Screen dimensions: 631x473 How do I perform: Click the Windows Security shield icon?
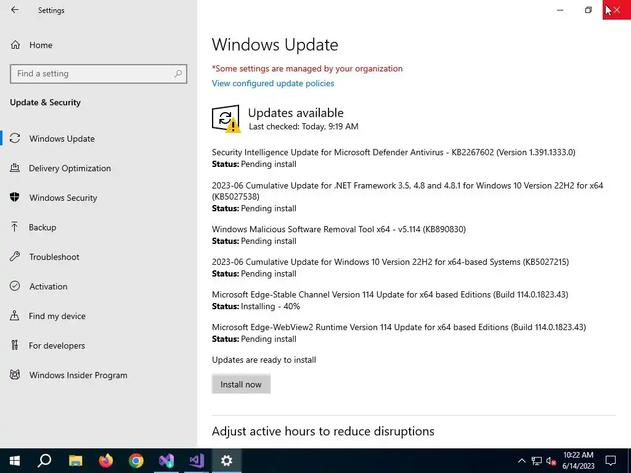tap(15, 197)
